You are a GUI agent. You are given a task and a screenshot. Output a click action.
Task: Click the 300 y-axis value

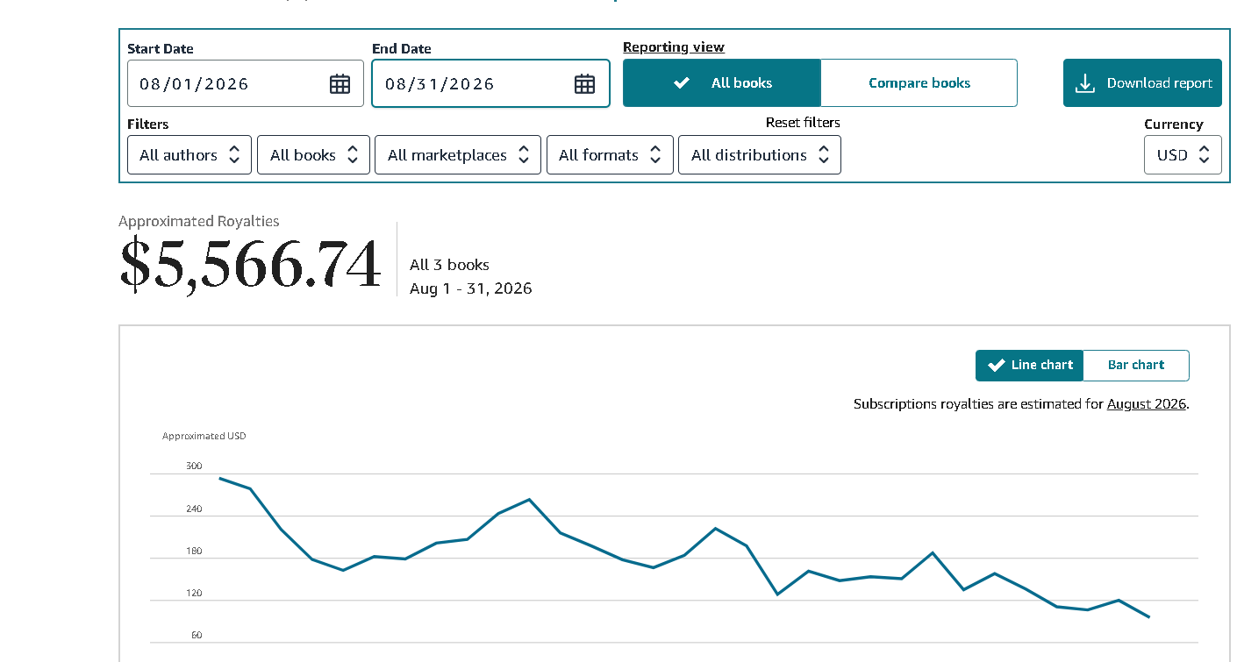pyautogui.click(x=194, y=466)
